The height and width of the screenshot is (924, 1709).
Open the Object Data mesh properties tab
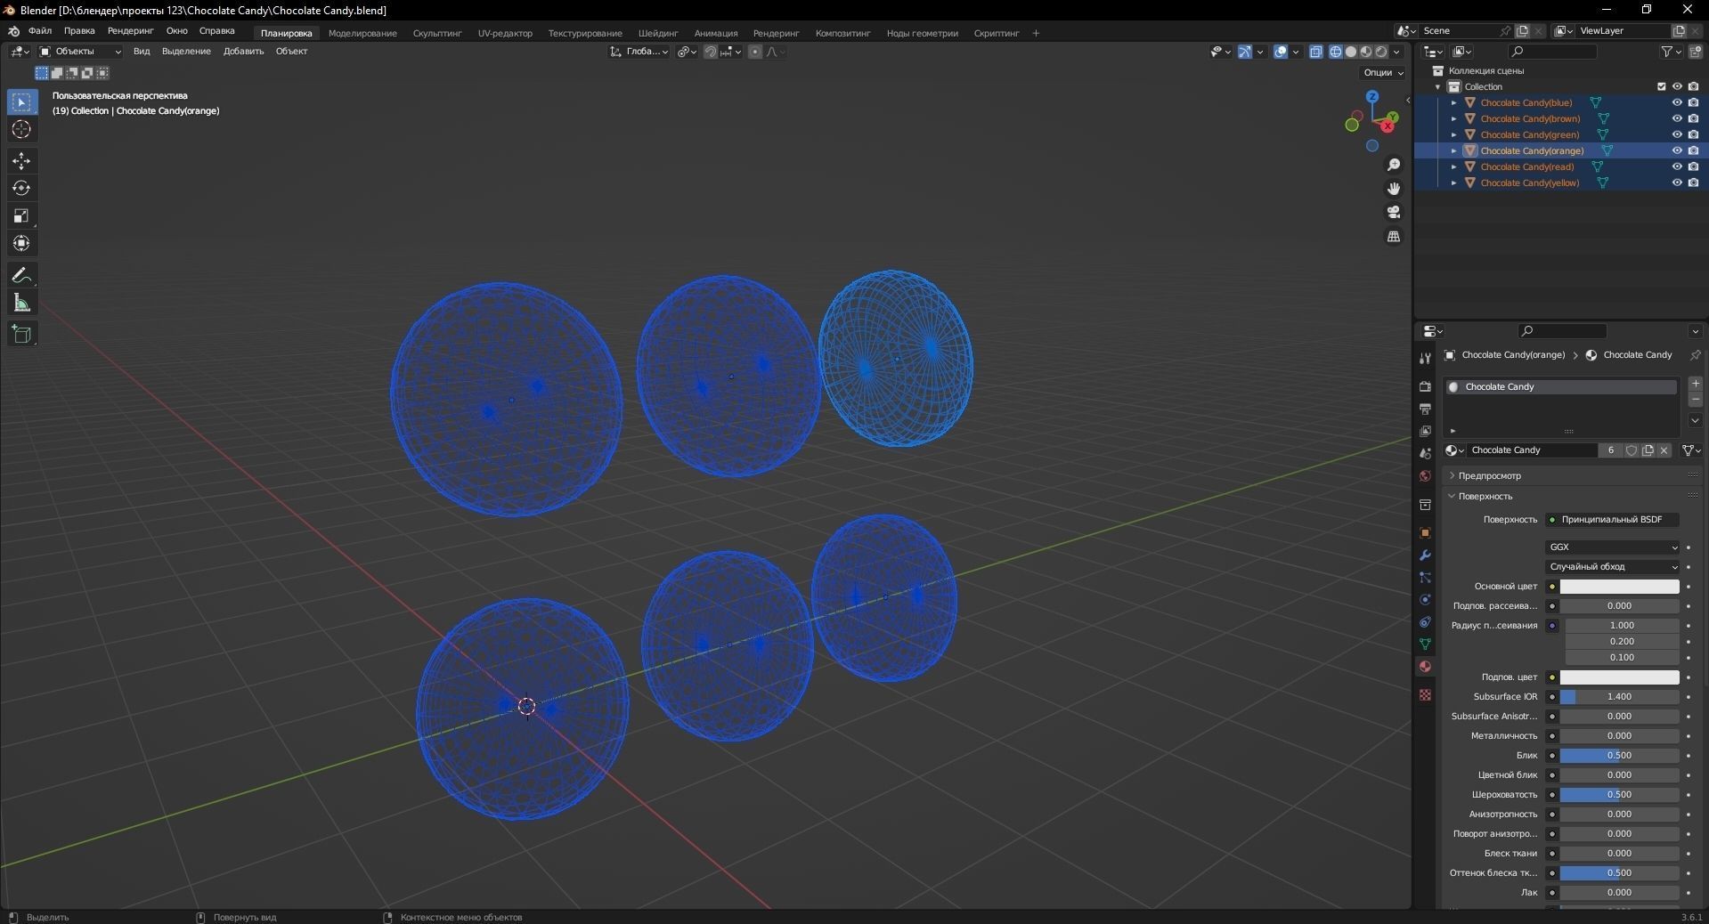pos(1425,644)
